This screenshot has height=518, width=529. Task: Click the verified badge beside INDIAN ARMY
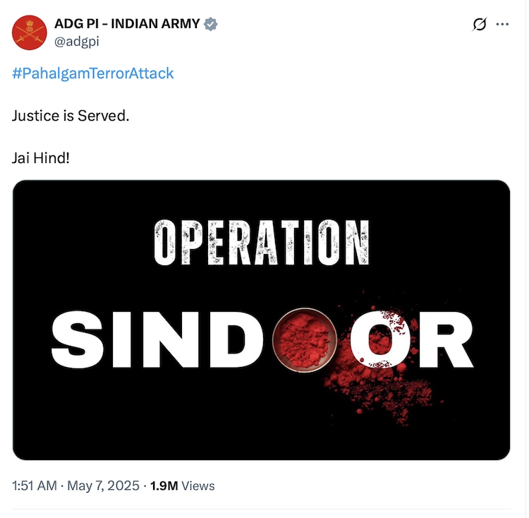click(x=210, y=24)
